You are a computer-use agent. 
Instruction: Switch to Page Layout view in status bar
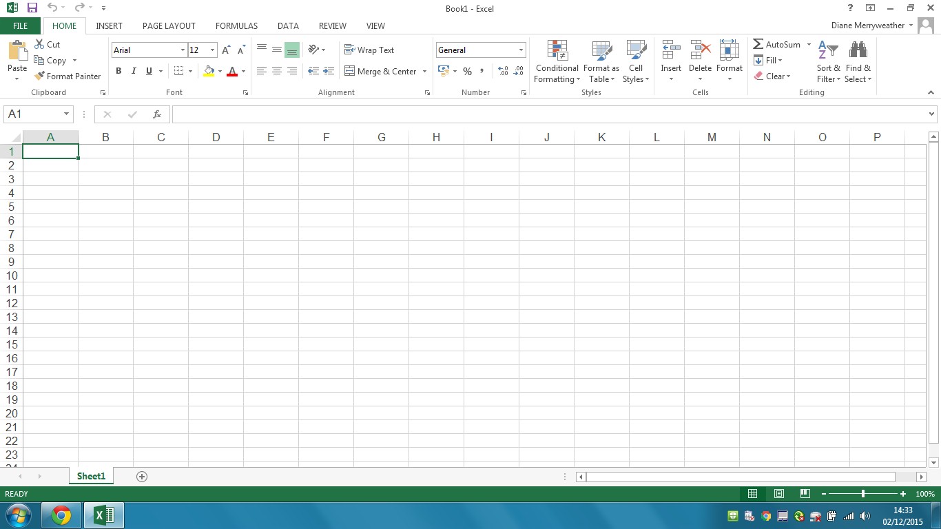tap(779, 494)
